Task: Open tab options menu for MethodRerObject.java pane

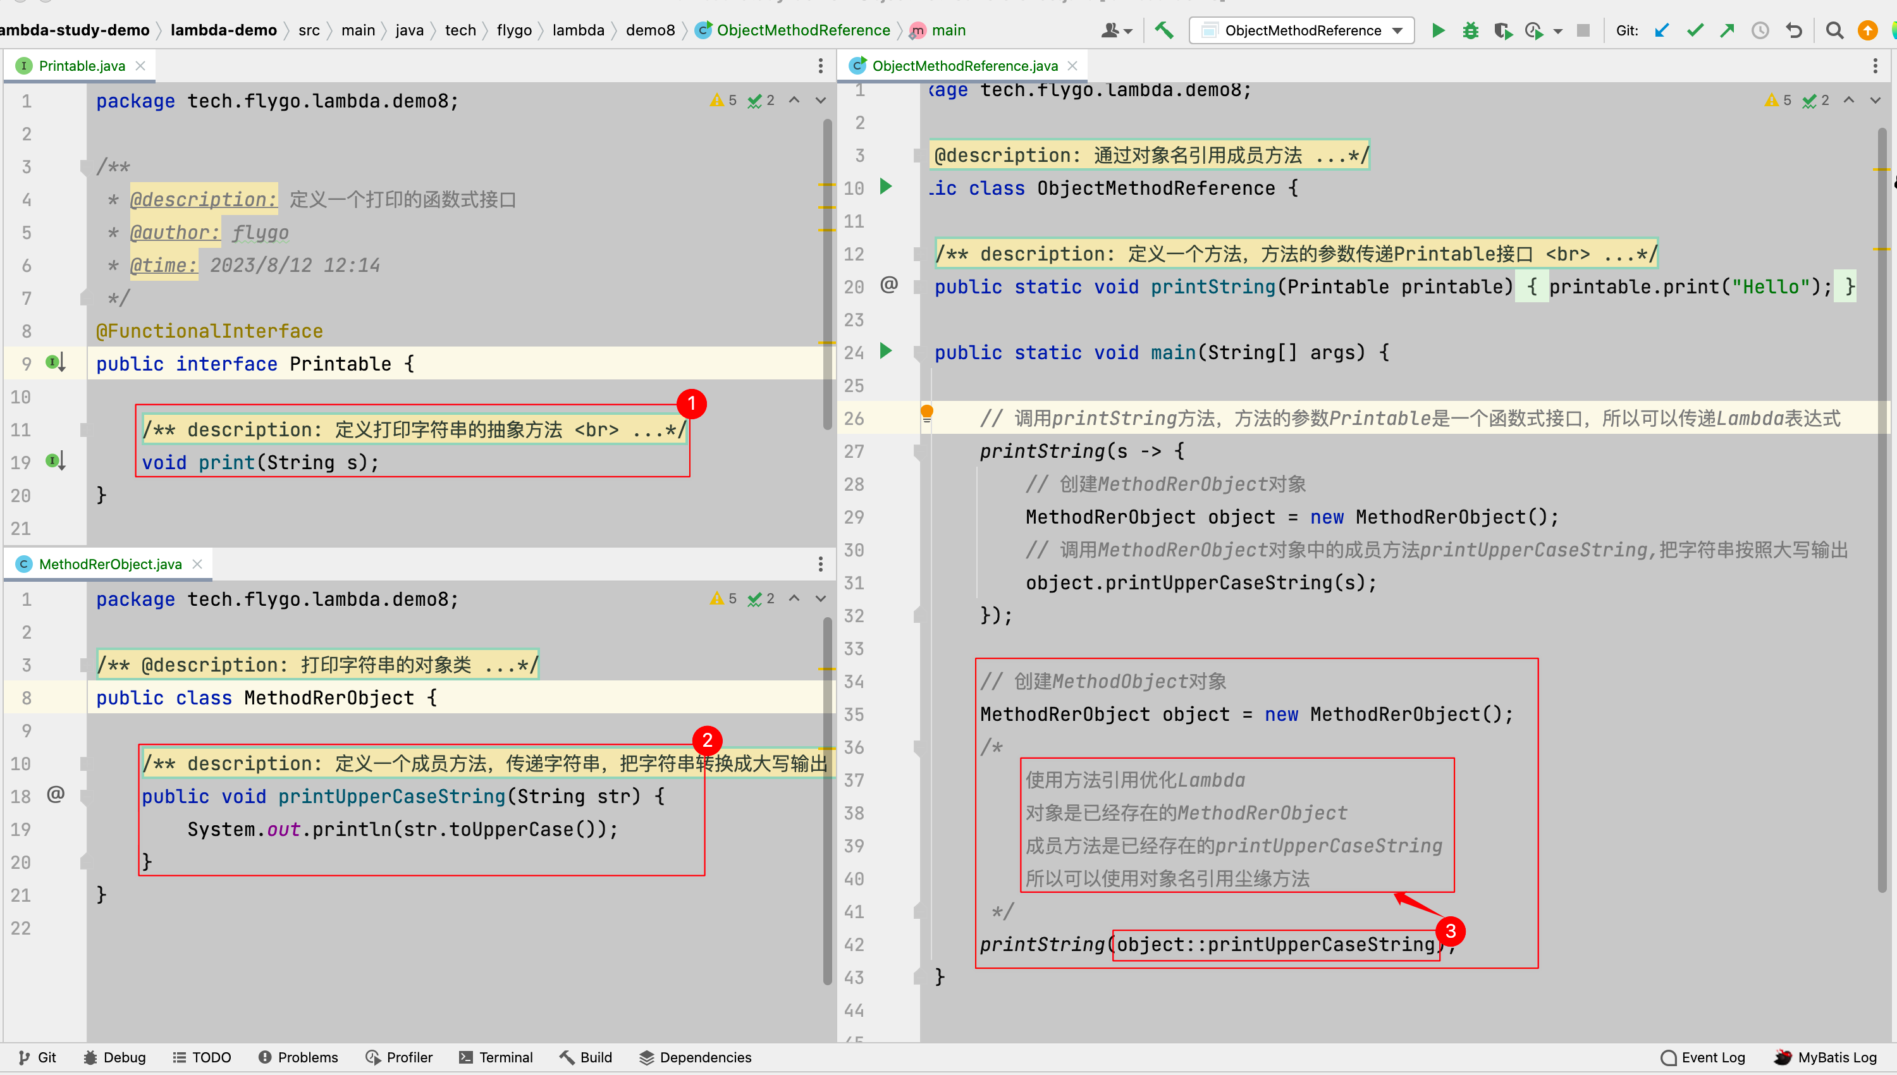Action: point(820,564)
